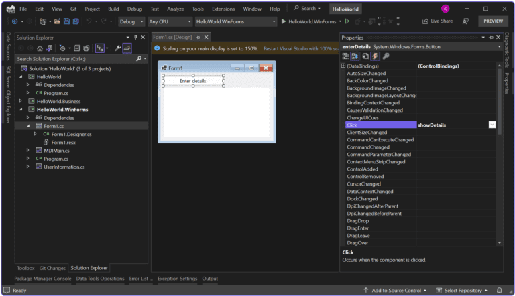Click Restart Visual Studio with 100% scaling link
Screen dimensions: 515x296
[x=301, y=49]
